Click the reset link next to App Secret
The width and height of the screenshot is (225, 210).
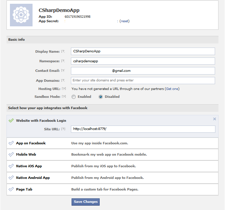pos(124,21)
